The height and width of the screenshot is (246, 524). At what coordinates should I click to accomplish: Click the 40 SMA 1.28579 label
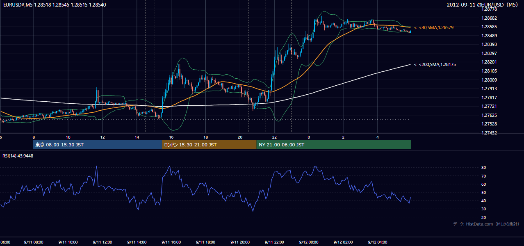point(434,27)
